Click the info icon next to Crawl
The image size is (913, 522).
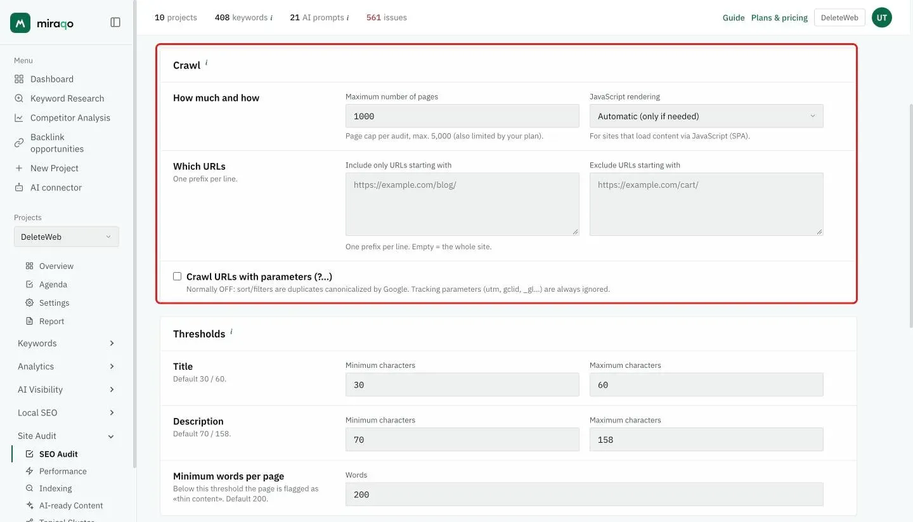[x=206, y=63]
